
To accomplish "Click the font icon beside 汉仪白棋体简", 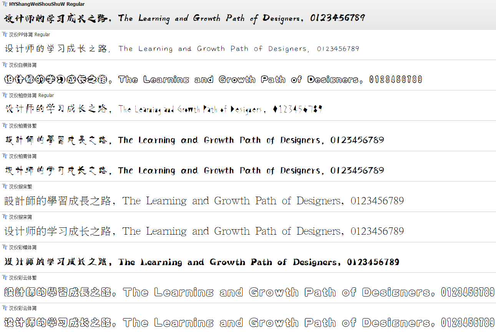I will click(5, 65).
